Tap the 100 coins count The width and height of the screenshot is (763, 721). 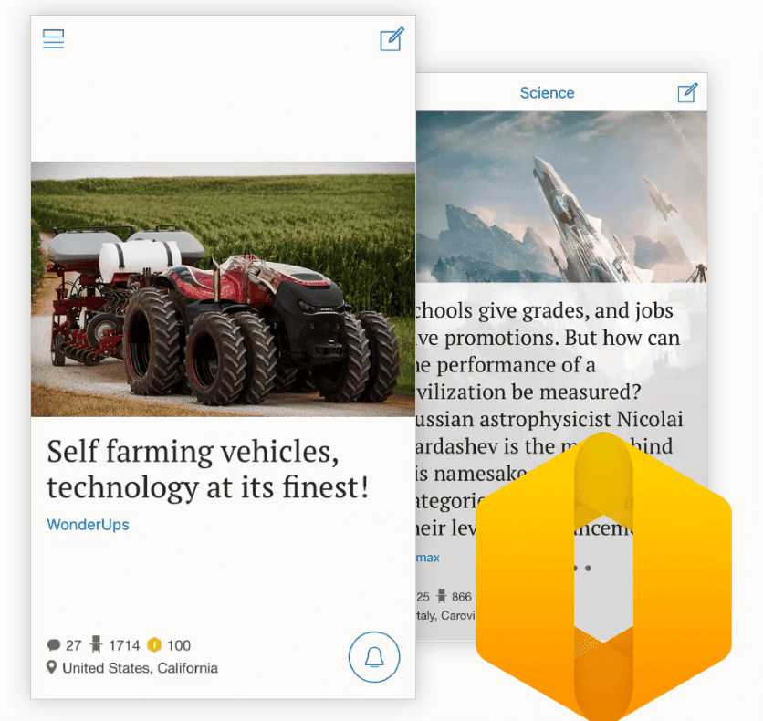click(x=179, y=645)
